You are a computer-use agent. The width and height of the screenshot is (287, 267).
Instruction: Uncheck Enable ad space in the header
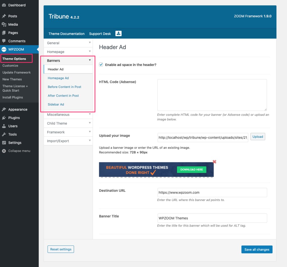[101, 65]
